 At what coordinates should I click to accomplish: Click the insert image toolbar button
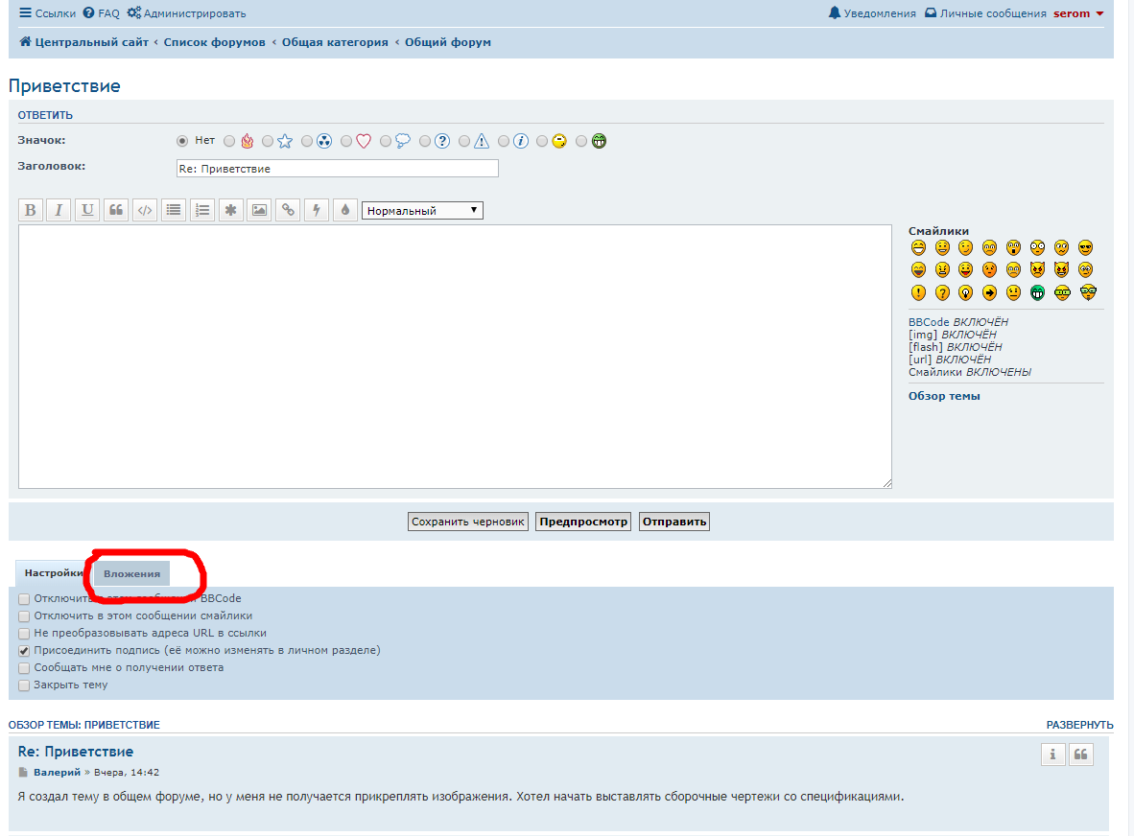pos(259,211)
